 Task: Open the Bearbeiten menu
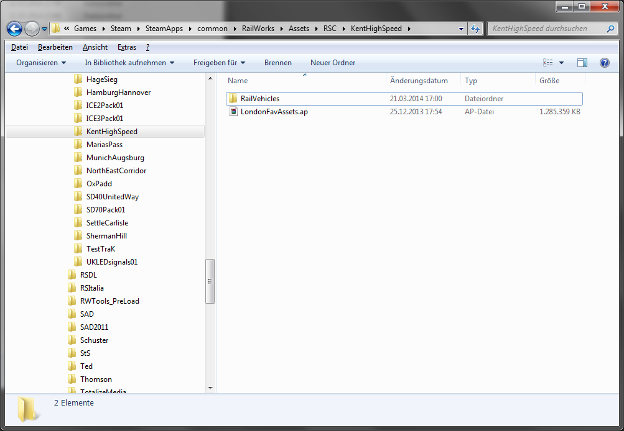(x=55, y=47)
